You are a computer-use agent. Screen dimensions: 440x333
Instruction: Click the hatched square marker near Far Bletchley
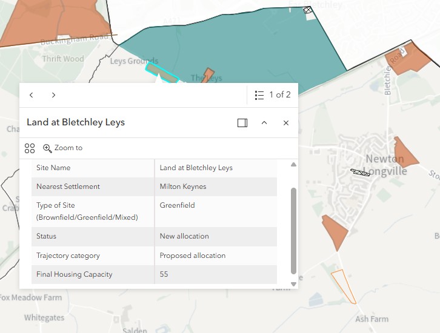(x=307, y=10)
